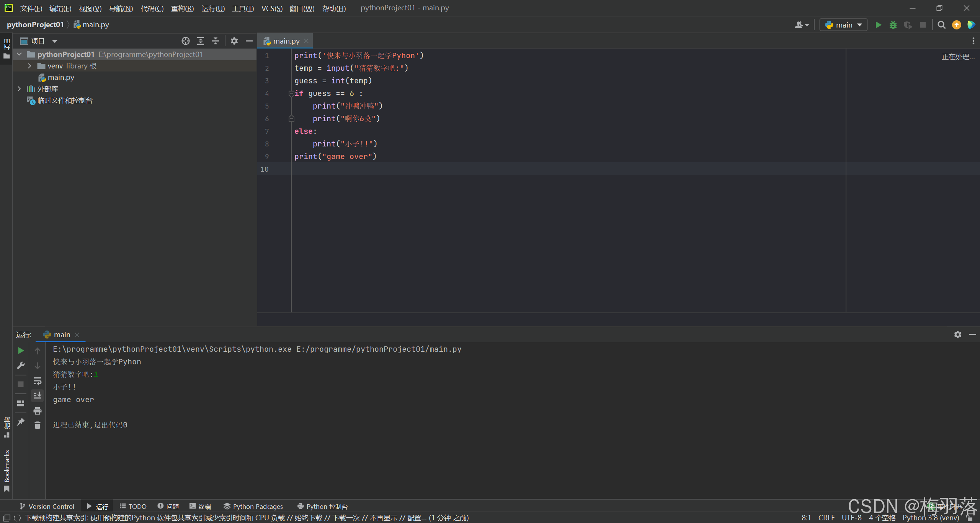Open the main run configuration dropdown
The image size is (980, 523).
[x=843, y=25]
